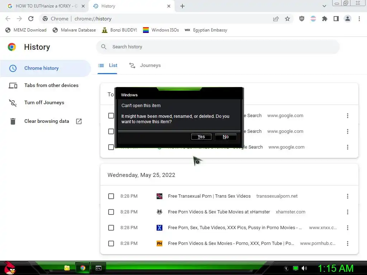
Task: Click the 1:15 AM taskbar clock
Action: [x=335, y=268]
